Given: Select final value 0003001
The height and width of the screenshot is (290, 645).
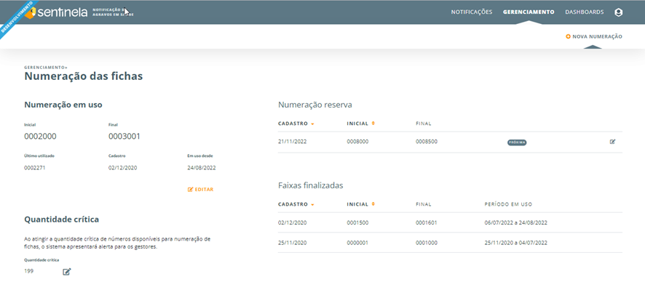Looking at the screenshot, I should click(124, 137).
